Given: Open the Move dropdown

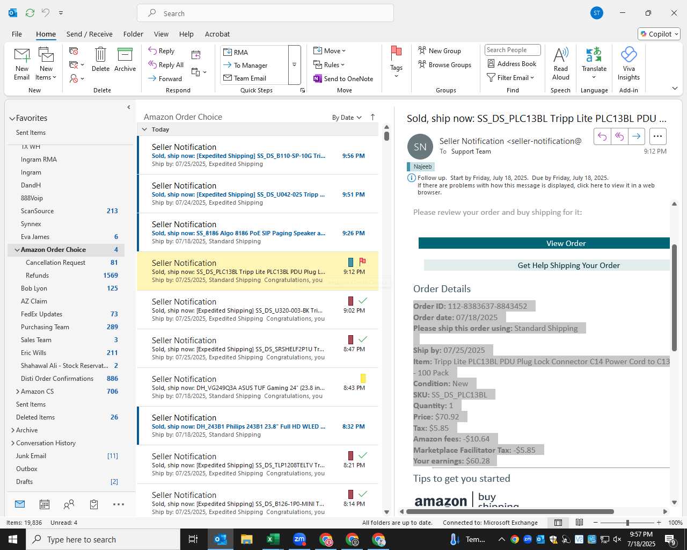Looking at the screenshot, I should click(330, 50).
